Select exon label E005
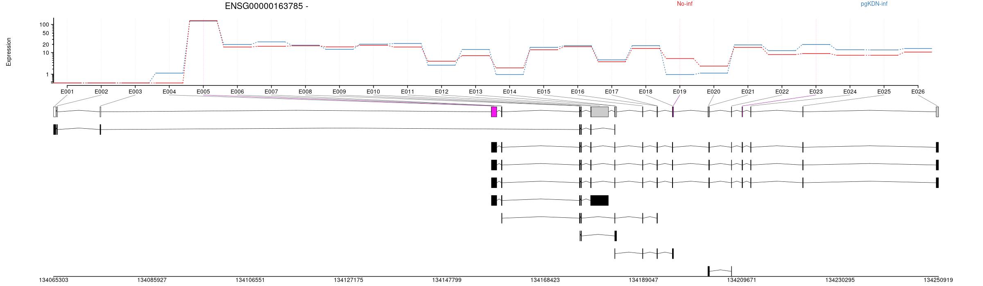 [x=203, y=92]
